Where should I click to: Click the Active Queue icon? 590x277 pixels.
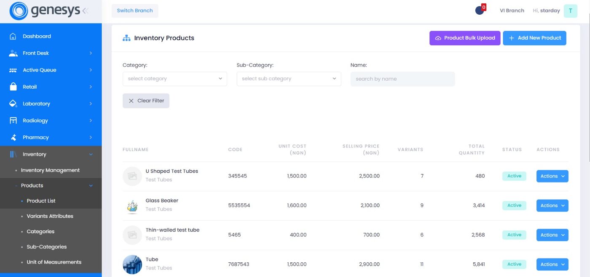(x=13, y=70)
